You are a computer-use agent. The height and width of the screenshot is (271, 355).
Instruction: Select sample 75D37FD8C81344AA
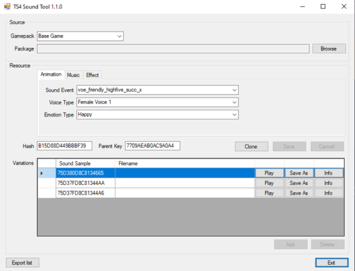click(x=86, y=183)
